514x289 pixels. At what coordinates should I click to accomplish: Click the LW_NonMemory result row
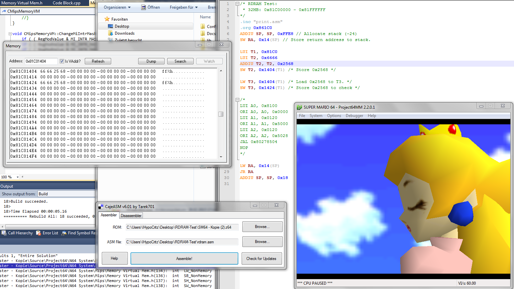[x=106, y=271]
